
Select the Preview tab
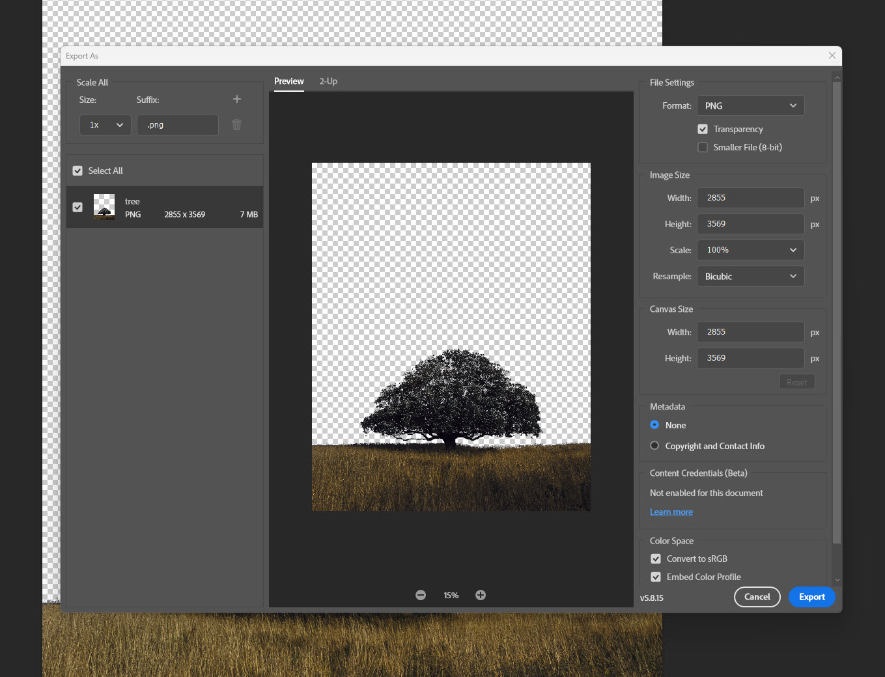(x=288, y=81)
